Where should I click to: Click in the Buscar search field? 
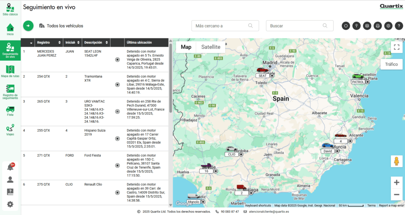(300, 26)
